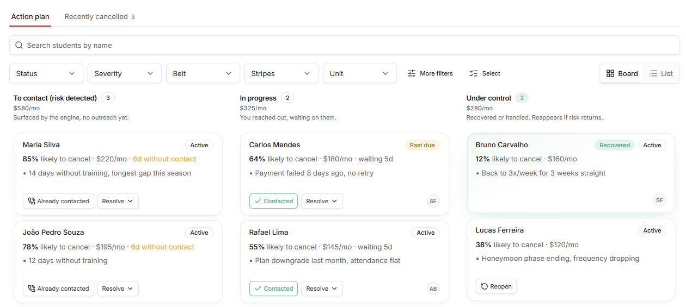Click phone icon on Maria Silva's card
686x307 pixels.
tap(32, 201)
